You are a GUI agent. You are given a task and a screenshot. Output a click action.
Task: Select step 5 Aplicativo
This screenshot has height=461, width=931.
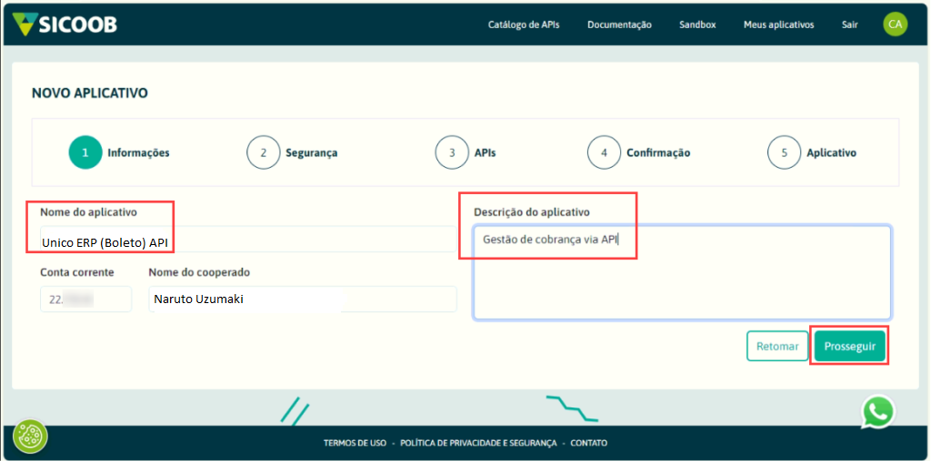click(812, 152)
